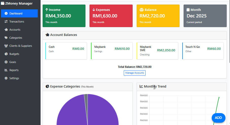Image resolution: width=230 pixels, height=125 pixels.
Task: Click the RM0.00 Cash balance
Action: click(x=78, y=49)
